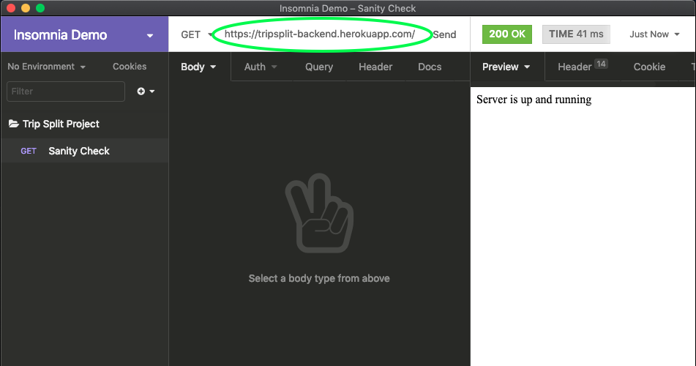696x366 pixels.
Task: Click the red close window button
Action: click(10, 8)
